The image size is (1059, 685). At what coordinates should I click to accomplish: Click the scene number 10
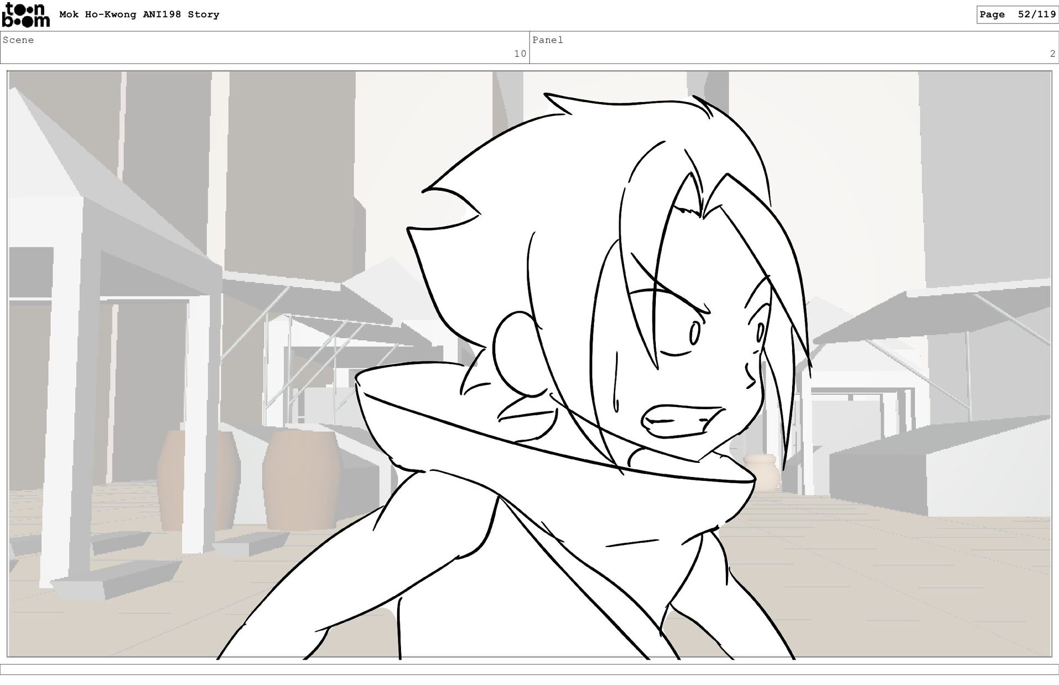coord(520,53)
